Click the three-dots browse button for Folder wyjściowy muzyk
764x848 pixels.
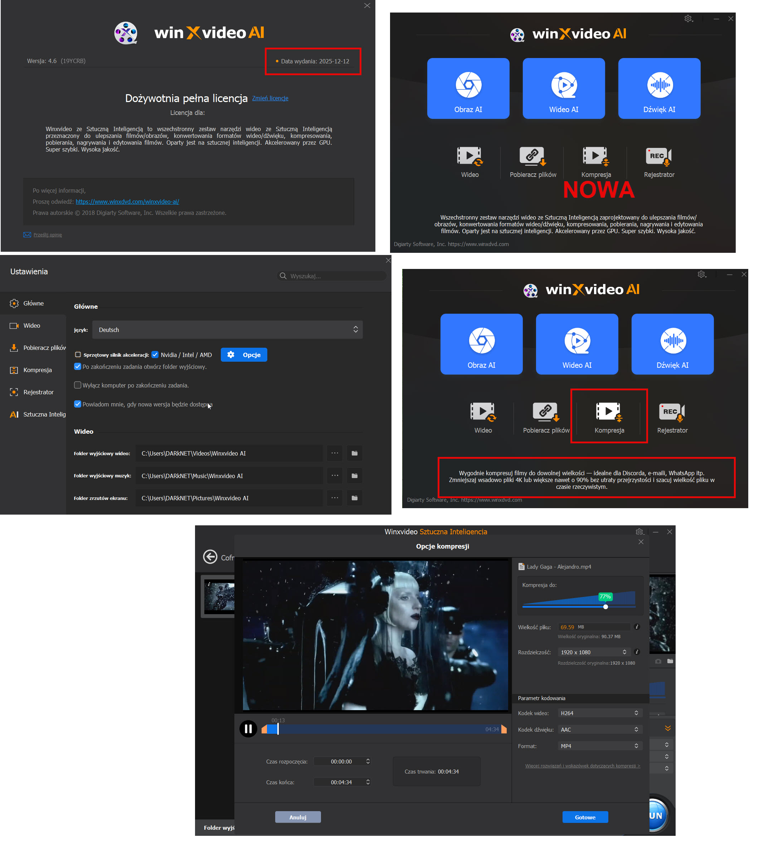(x=335, y=476)
